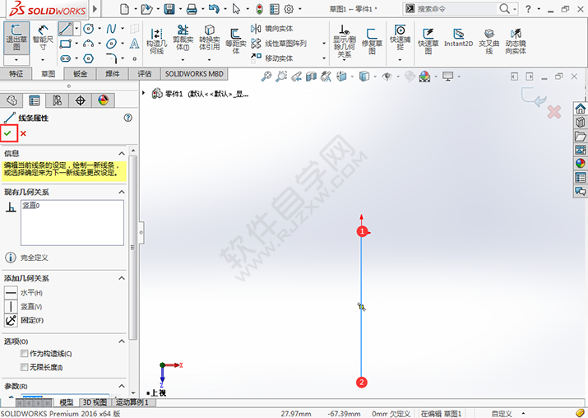
Task: Collapse the 添加几何关系 section
Action: tap(122, 278)
